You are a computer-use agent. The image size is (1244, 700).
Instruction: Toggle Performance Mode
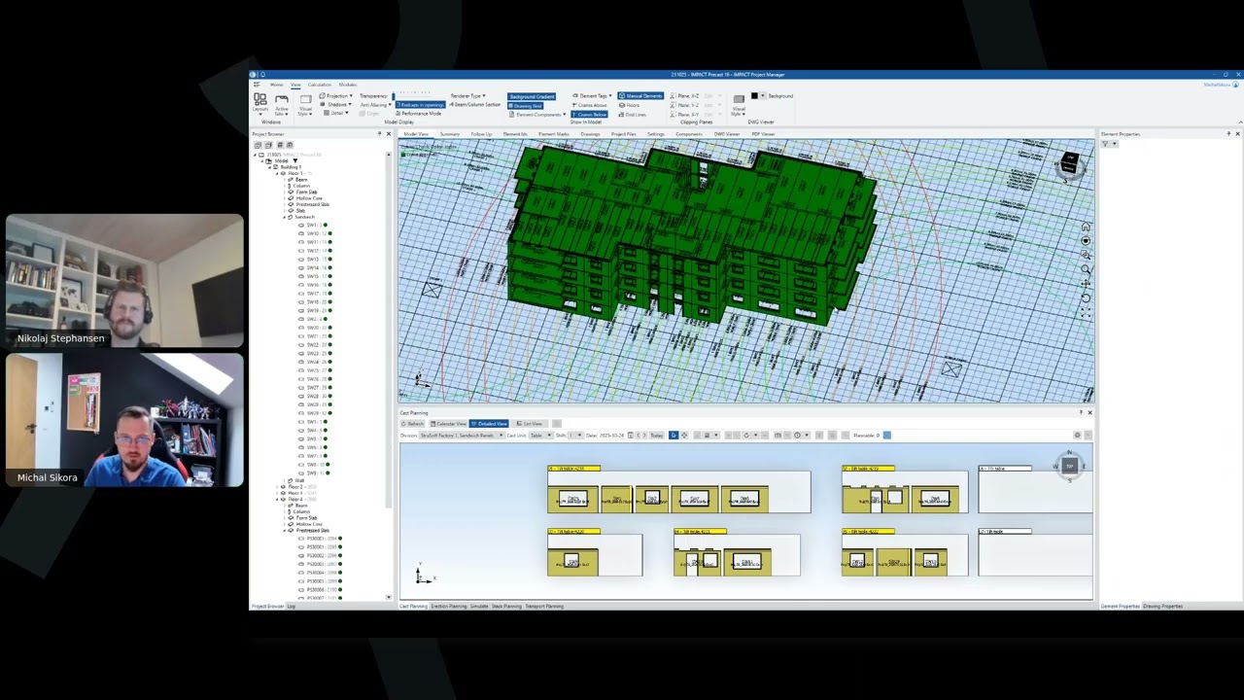pos(418,113)
